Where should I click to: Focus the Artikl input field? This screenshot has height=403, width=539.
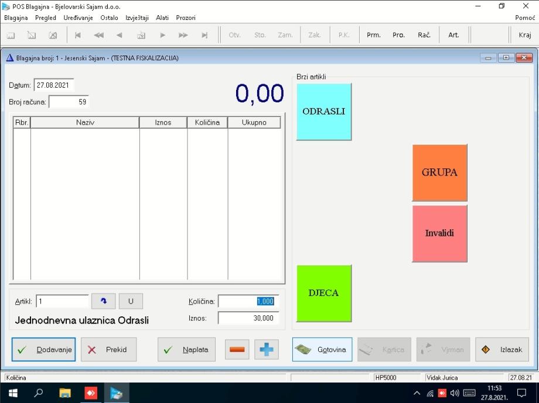click(62, 301)
